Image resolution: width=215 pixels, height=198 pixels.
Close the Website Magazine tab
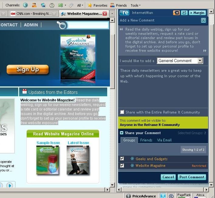[105, 14]
